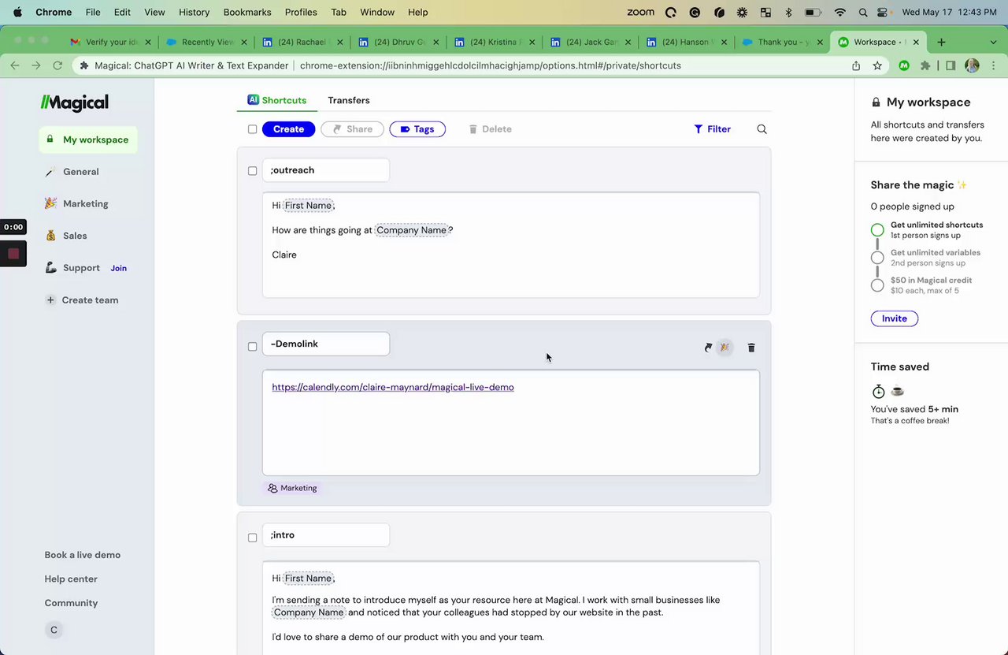Screen dimensions: 1008x655
Task: Click the red stop recording button
Action: pyautogui.click(x=13, y=254)
